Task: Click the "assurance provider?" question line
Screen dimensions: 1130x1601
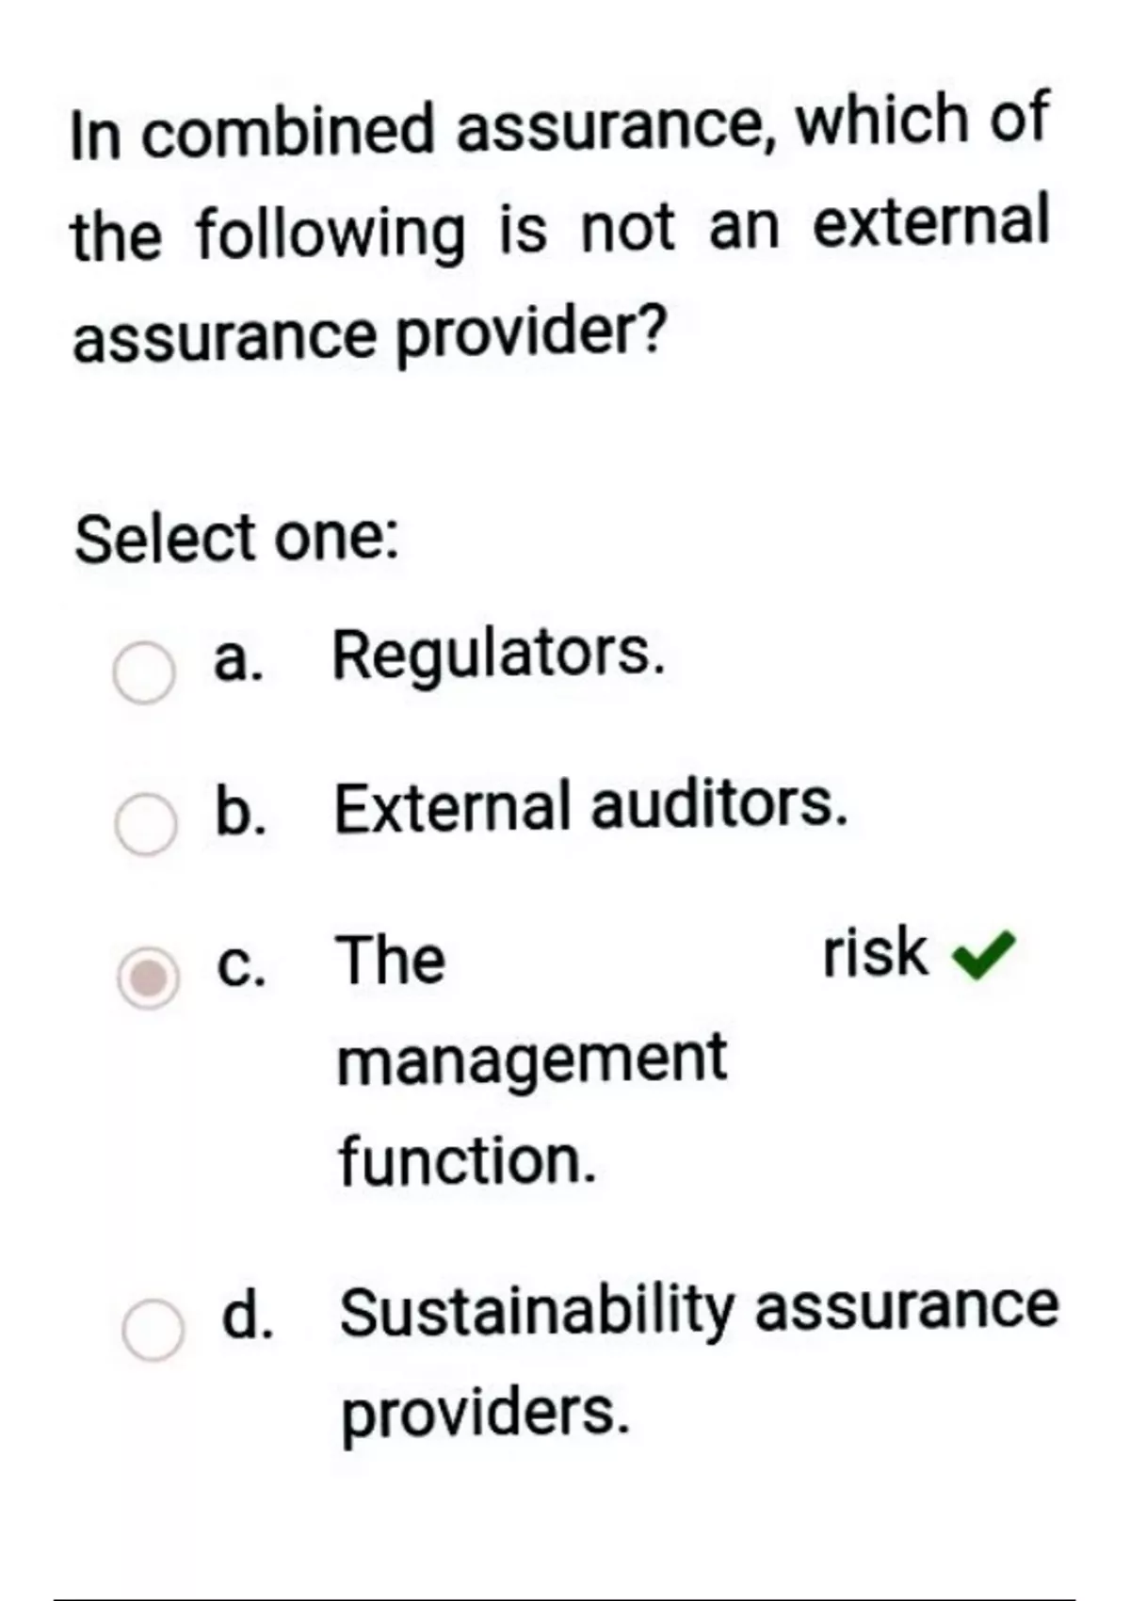Action: (369, 335)
